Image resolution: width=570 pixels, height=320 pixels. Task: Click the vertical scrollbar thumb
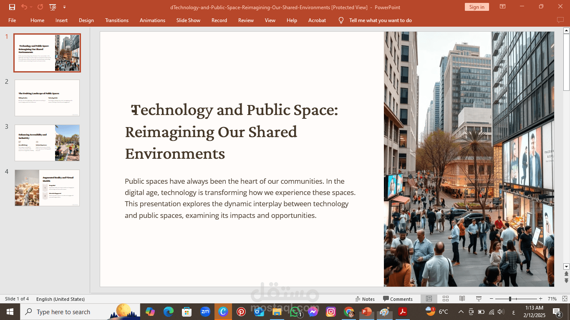[x=566, y=62]
